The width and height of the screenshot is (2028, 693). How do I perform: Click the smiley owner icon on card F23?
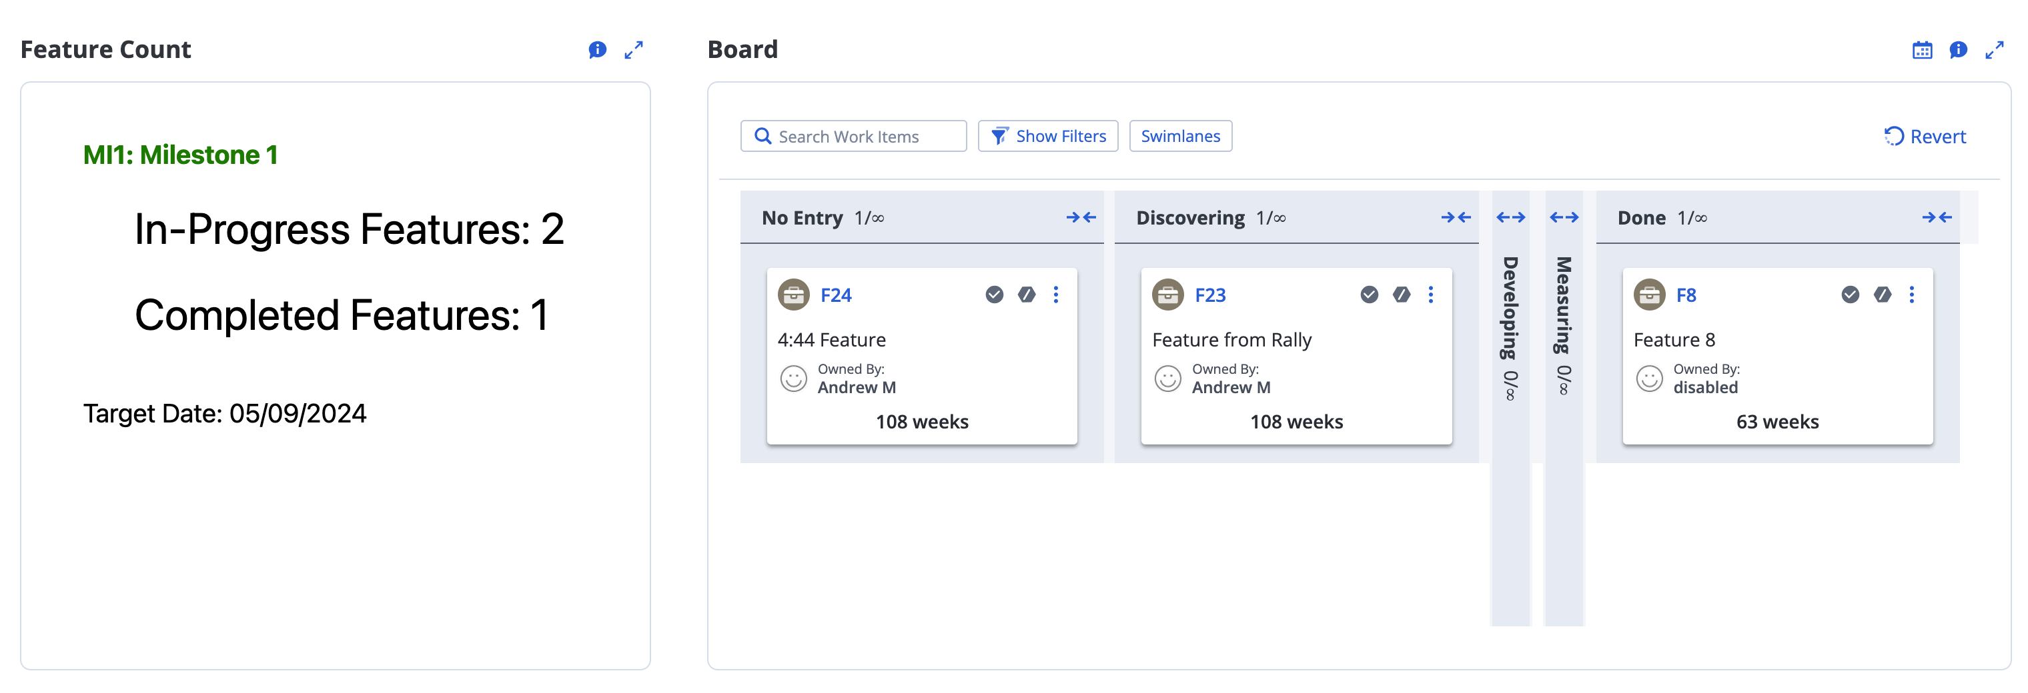[1168, 378]
